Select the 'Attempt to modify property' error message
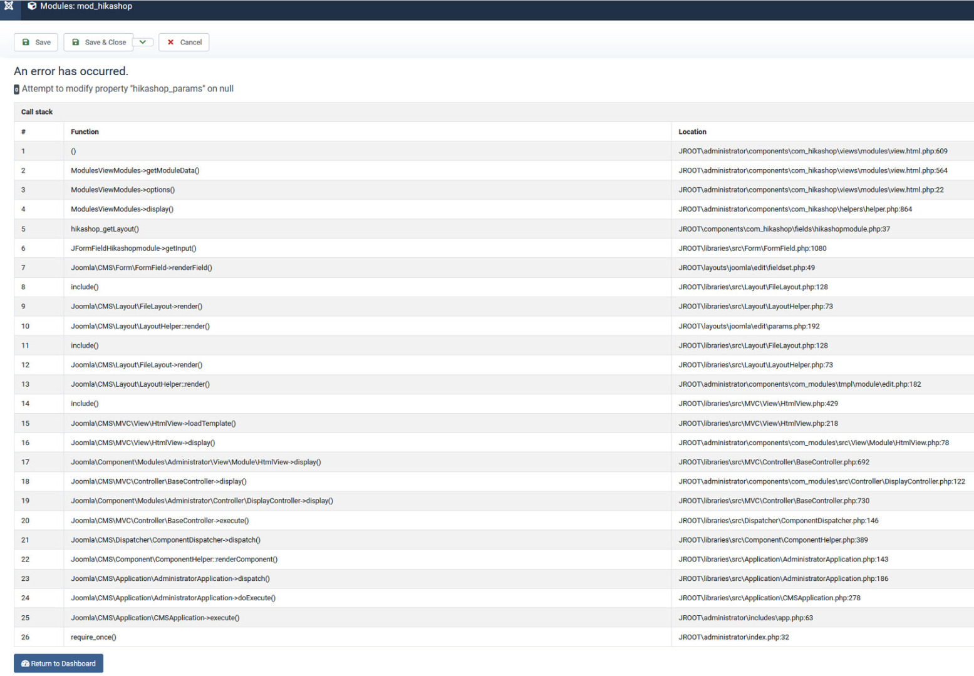Viewport: 974px width, 676px height. point(128,89)
